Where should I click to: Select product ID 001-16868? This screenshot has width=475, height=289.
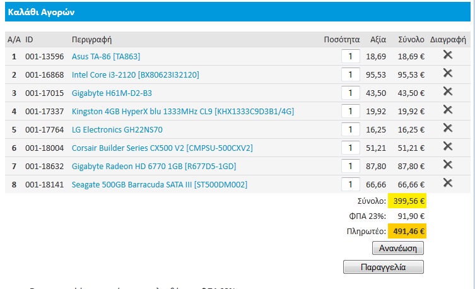click(x=45, y=75)
